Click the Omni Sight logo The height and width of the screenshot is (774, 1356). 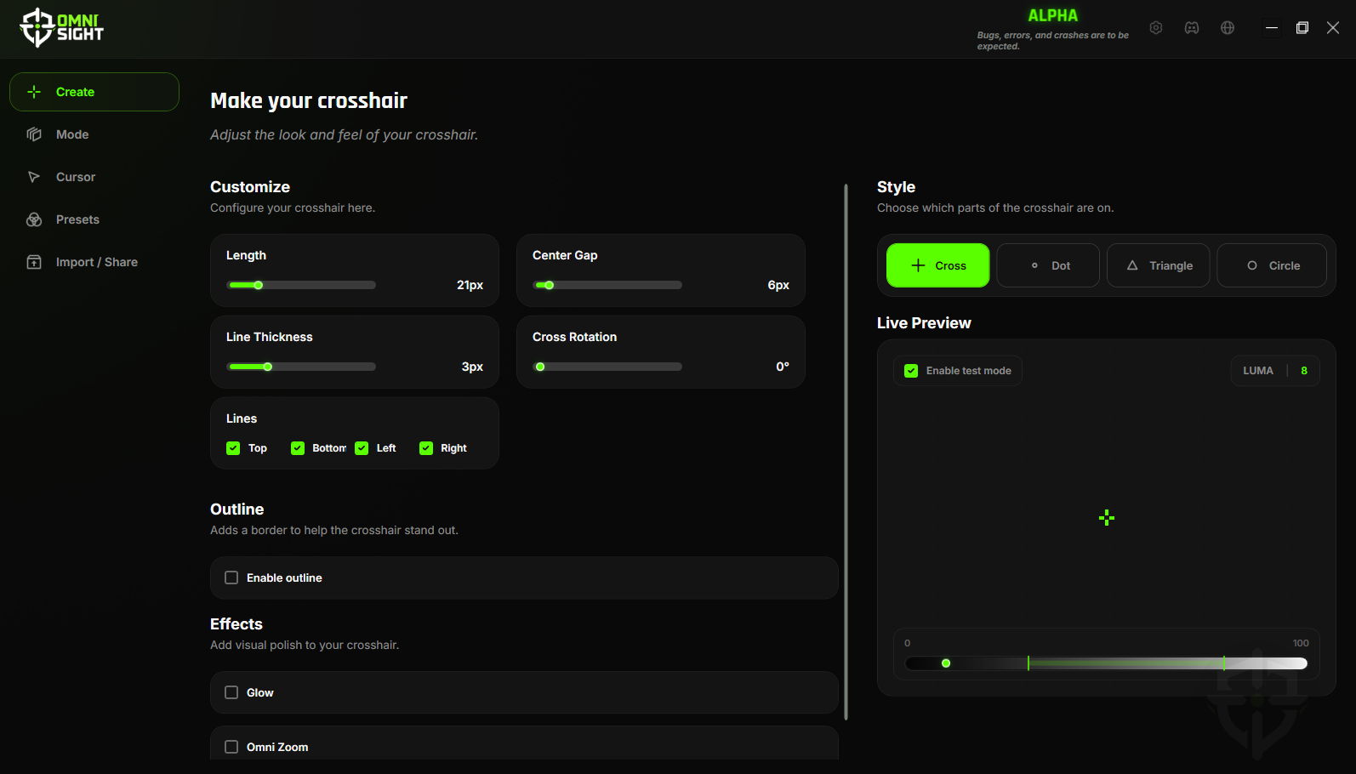[61, 27]
